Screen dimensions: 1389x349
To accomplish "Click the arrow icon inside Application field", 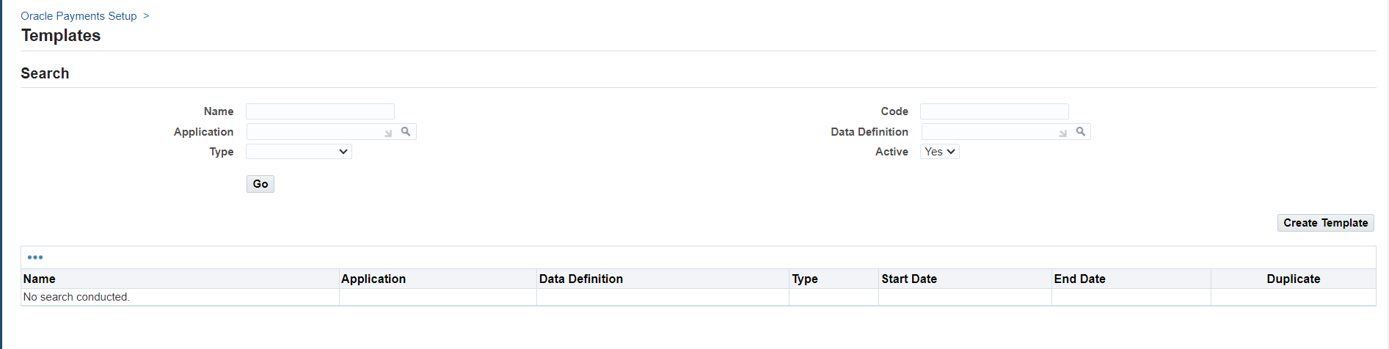I will 388,133.
